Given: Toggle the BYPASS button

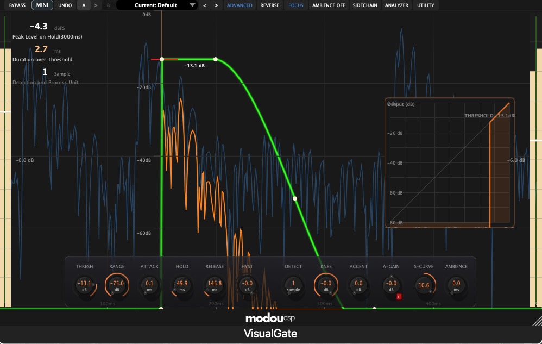Looking at the screenshot, I should (17, 5).
